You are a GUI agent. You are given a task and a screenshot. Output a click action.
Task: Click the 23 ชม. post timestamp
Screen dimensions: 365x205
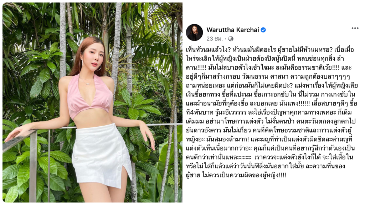(214, 39)
